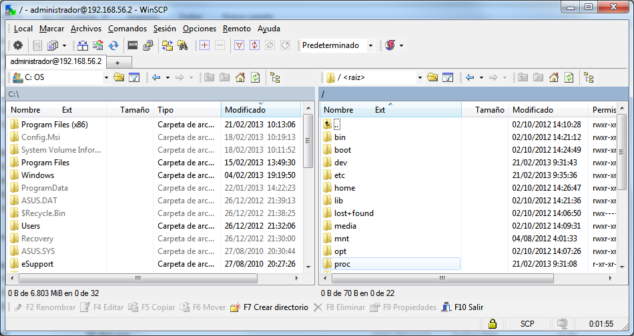Select the Program Files (x86) folder
This screenshot has height=336, width=634.
click(x=54, y=125)
